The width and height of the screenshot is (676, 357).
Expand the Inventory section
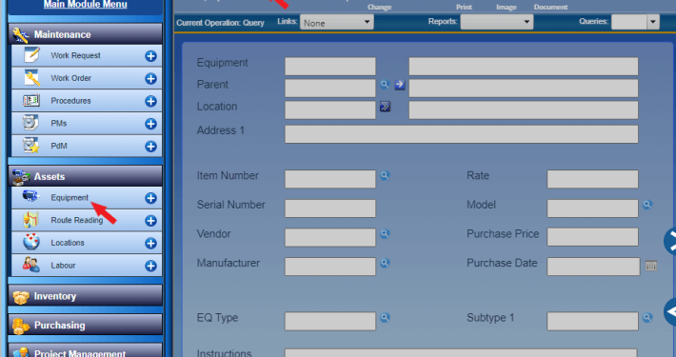click(x=86, y=296)
